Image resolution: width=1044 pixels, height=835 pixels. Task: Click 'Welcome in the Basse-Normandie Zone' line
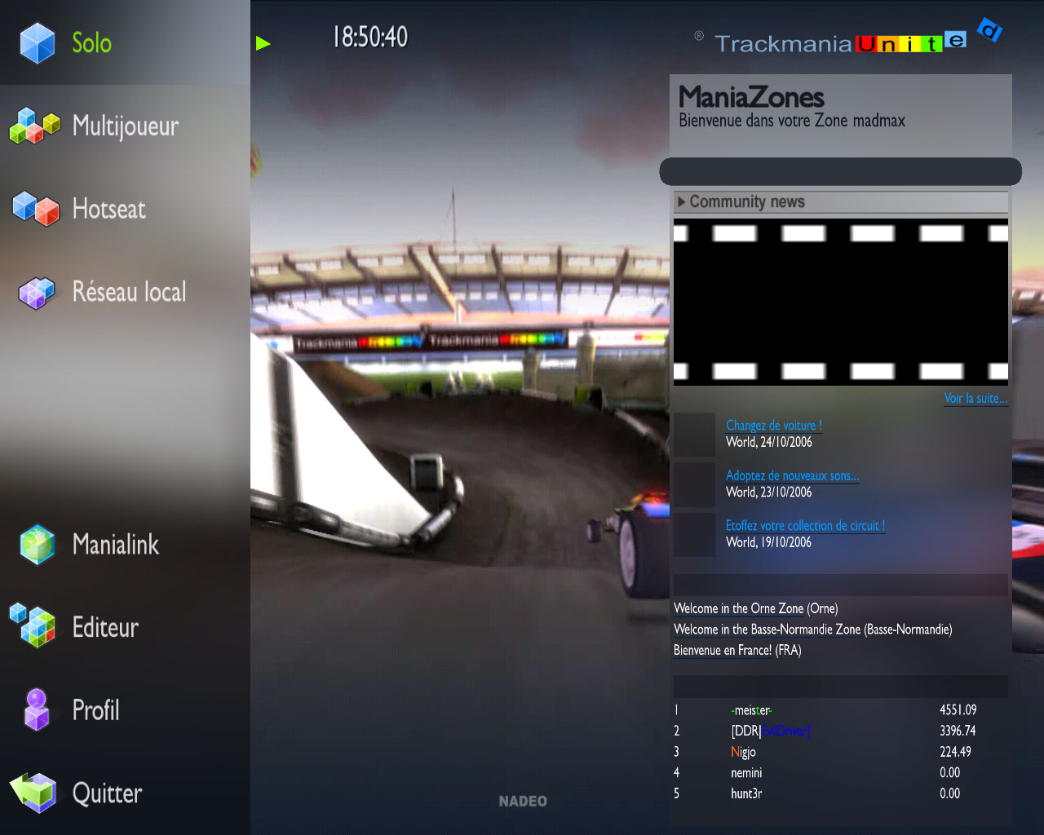[813, 630]
